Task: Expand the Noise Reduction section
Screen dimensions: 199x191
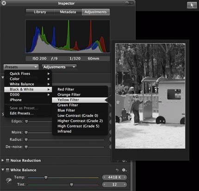Action: pyautogui.click(x=3, y=160)
